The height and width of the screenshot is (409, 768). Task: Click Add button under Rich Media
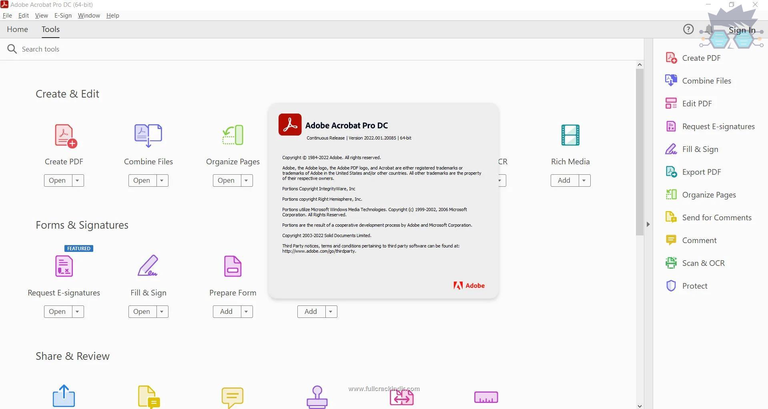pos(565,180)
